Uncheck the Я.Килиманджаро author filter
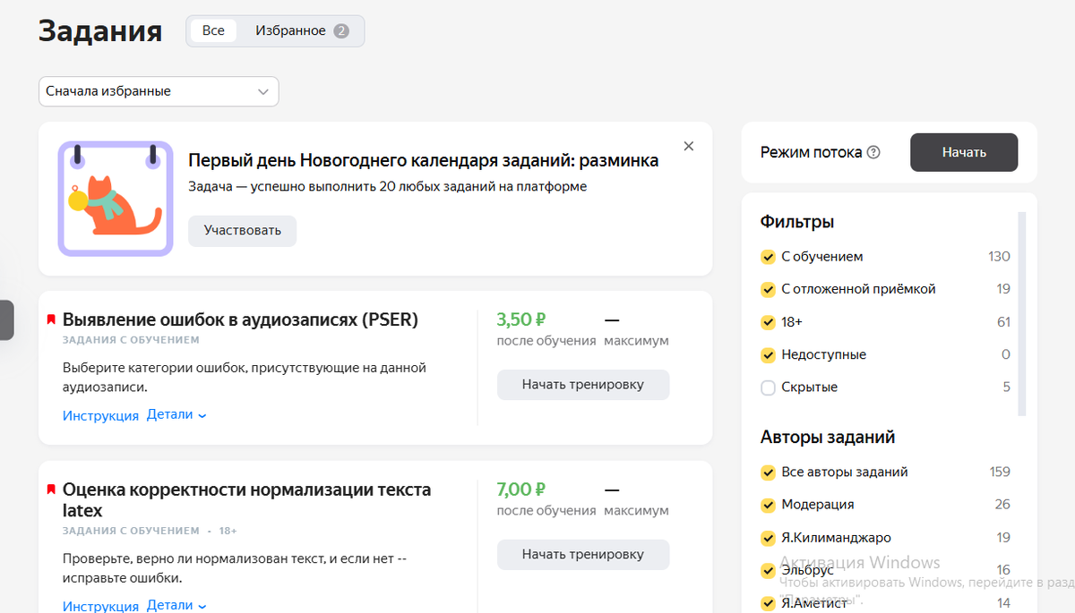 (768, 538)
